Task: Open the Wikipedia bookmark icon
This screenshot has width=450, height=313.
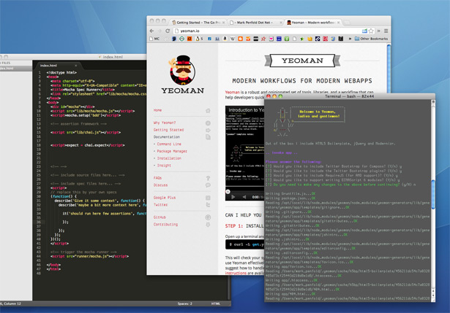Action: pos(233,39)
